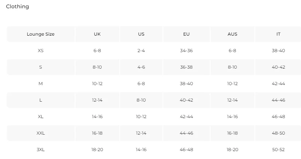Image resolution: width=301 pixels, height=159 pixels.
Task: Click the EU 34-36 cell
Action: (x=186, y=51)
